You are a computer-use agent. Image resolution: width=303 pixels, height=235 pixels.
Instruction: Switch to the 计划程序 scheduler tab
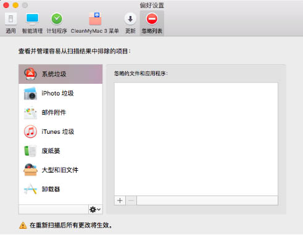pyautogui.click(x=57, y=23)
